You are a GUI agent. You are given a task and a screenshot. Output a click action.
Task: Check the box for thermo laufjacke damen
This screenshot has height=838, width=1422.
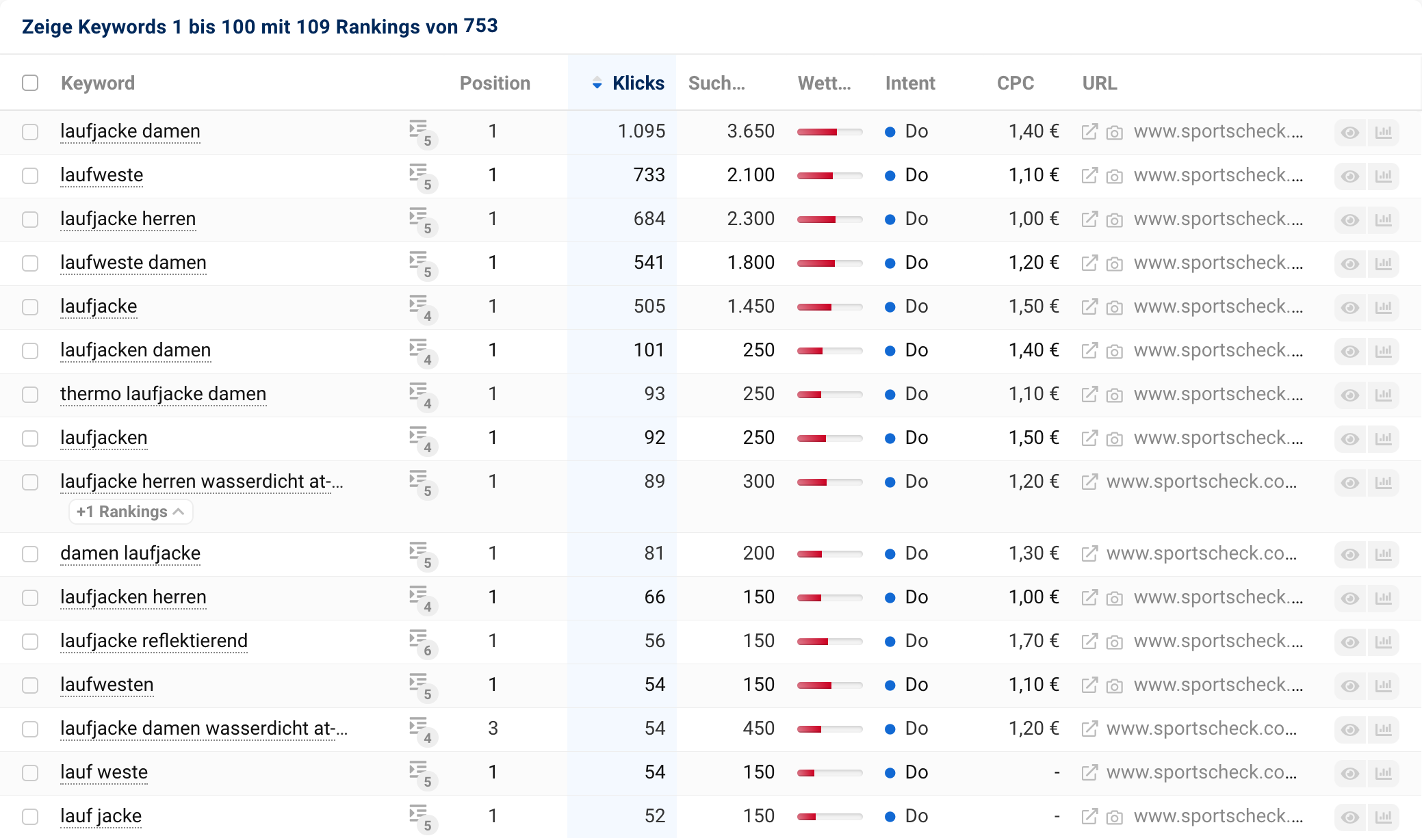pos(30,395)
